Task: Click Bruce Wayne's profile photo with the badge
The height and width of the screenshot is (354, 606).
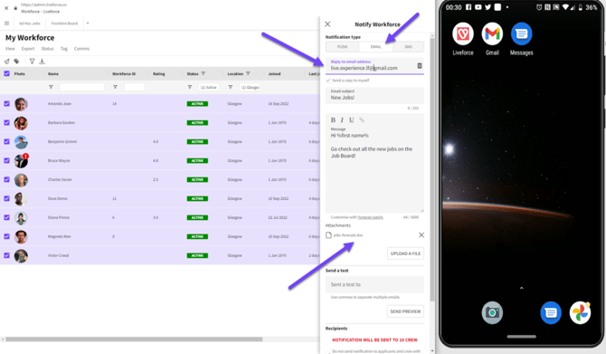Action: tap(22, 160)
